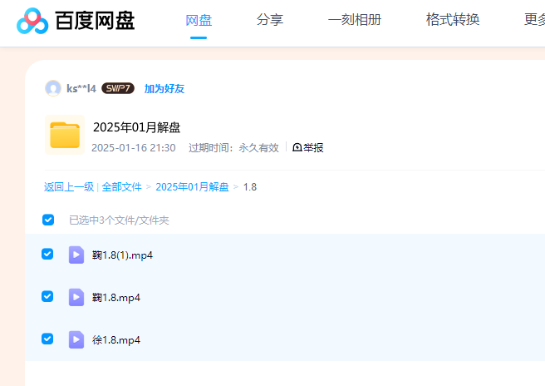Return to parent folder via 返回上一级

click(x=69, y=187)
